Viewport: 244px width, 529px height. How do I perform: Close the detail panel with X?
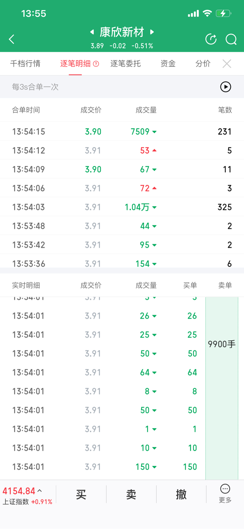point(227,64)
